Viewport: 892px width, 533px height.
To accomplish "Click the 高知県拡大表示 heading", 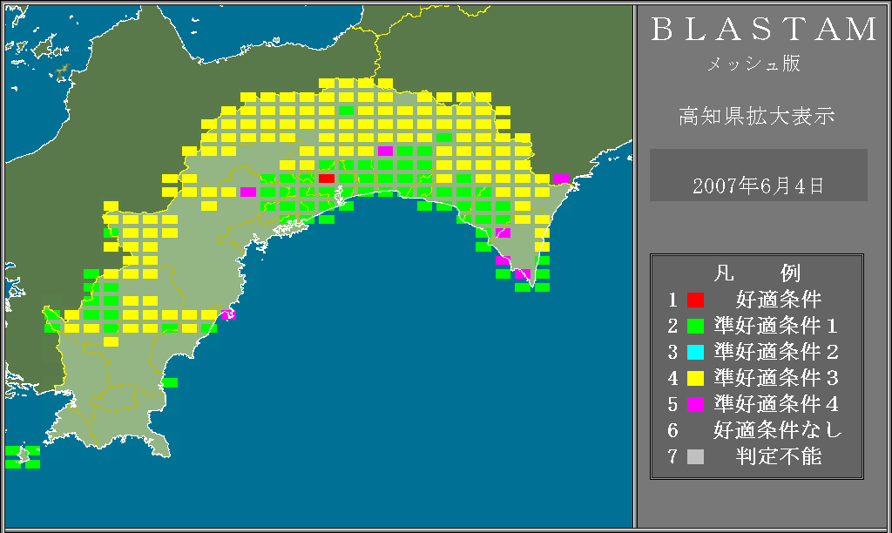I will pos(757,116).
